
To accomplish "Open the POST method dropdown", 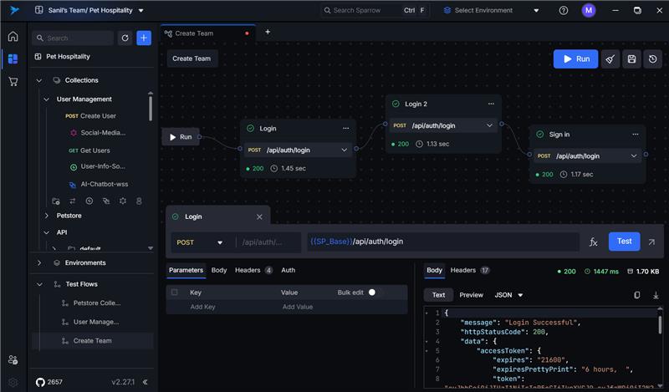I will pos(200,242).
